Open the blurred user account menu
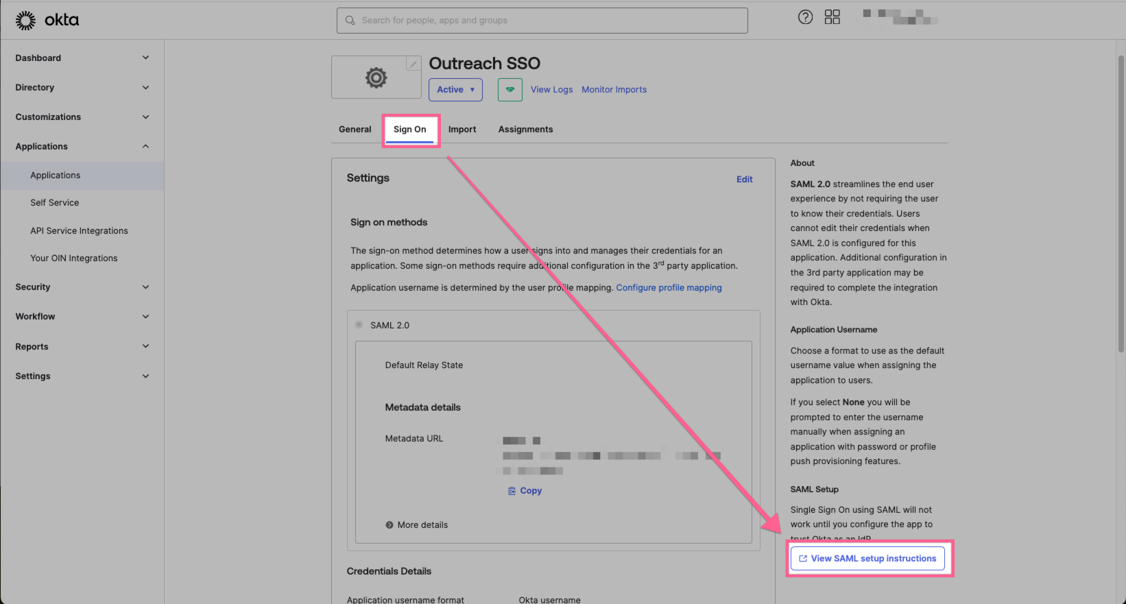The image size is (1126, 604). pyautogui.click(x=900, y=17)
